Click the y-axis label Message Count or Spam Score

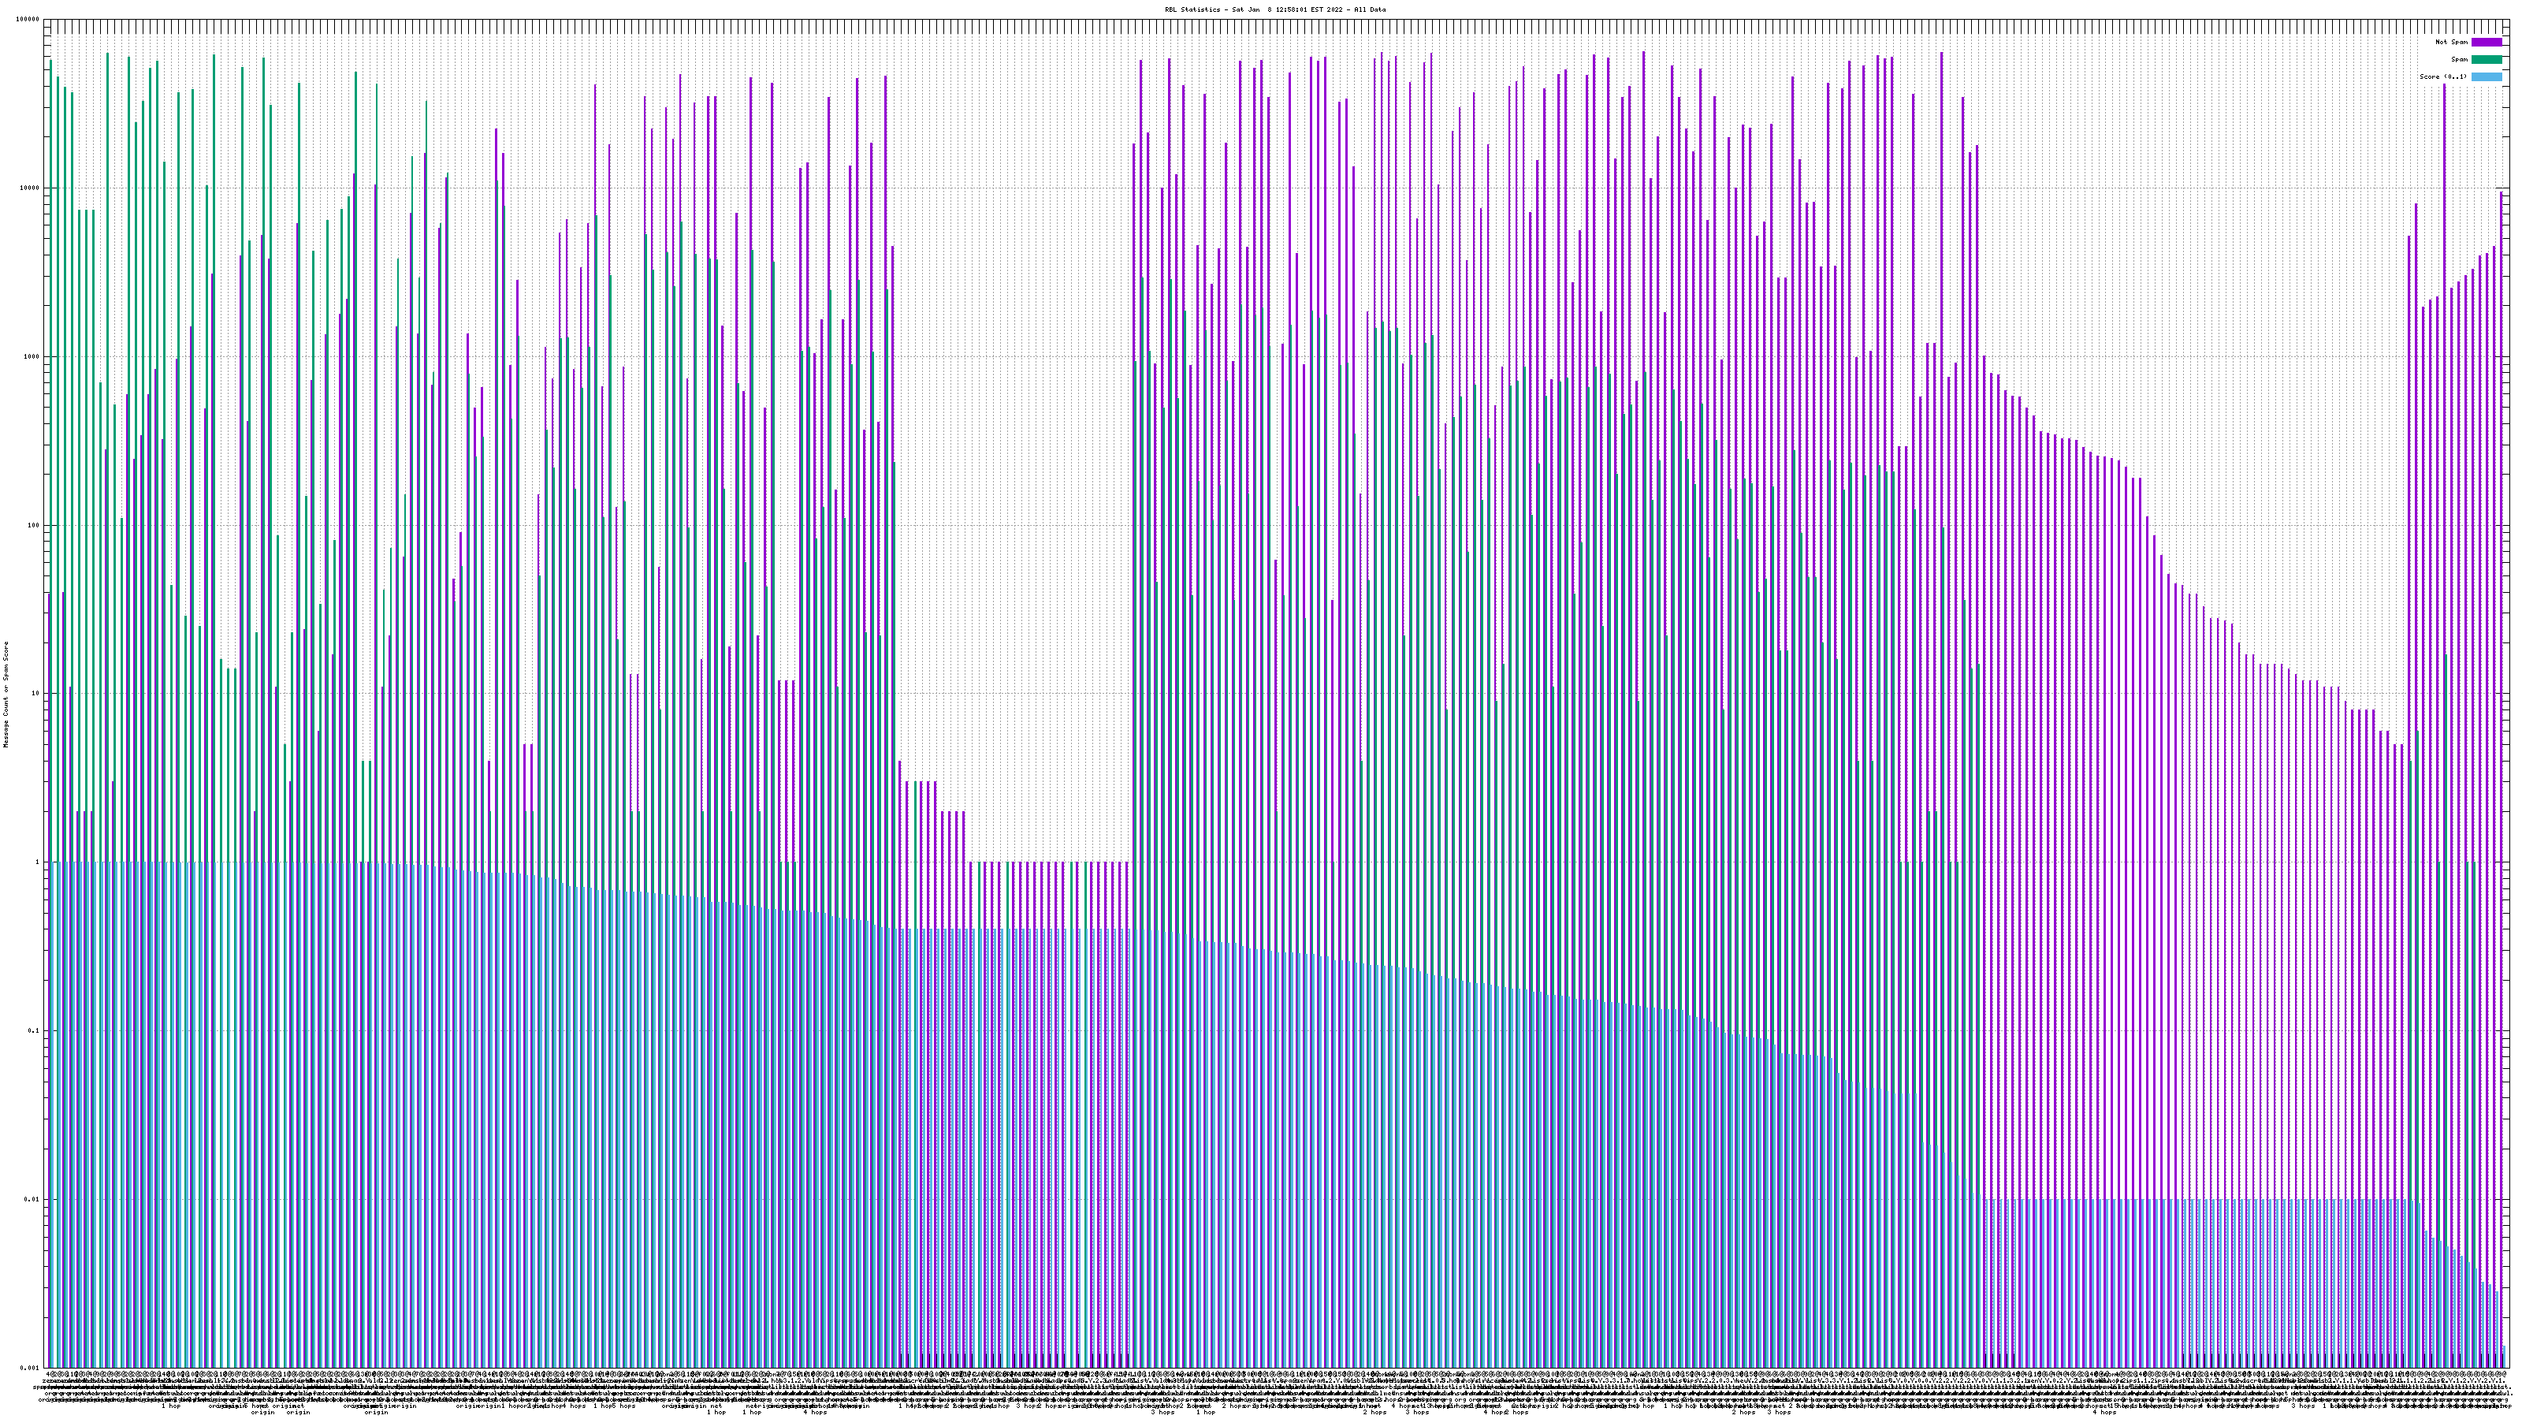point(5,694)
